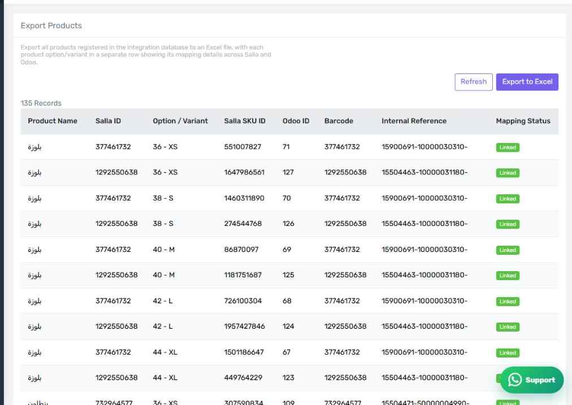Click Odoo ID 123 cell
Viewport: 572px width, 405px height.
pyautogui.click(x=288, y=378)
